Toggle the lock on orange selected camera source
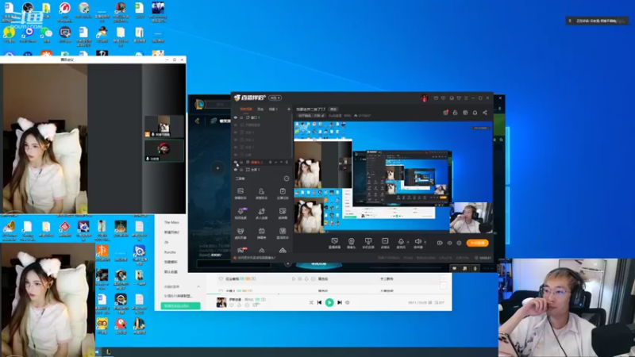Image resolution: width=635 pixels, height=357 pixels. (x=241, y=162)
